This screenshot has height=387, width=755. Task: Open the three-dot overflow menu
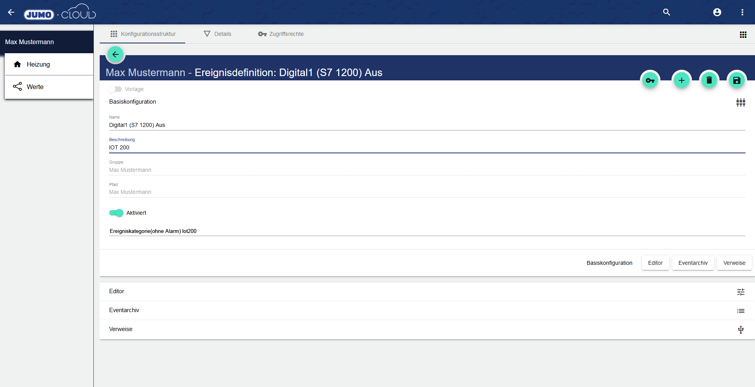pyautogui.click(x=742, y=12)
